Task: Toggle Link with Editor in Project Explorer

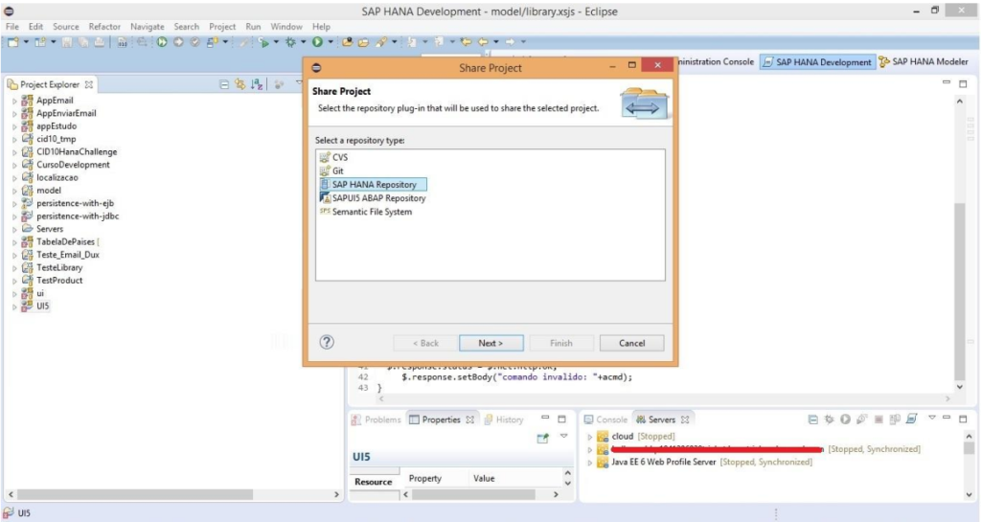Action: pos(240,84)
